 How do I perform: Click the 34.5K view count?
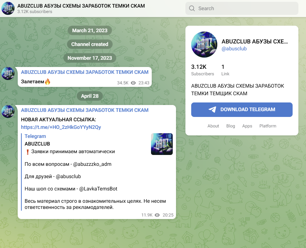pos(123,83)
